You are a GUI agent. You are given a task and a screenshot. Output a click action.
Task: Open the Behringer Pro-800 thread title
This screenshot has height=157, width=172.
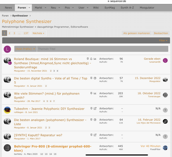pyautogui.click(x=53, y=148)
